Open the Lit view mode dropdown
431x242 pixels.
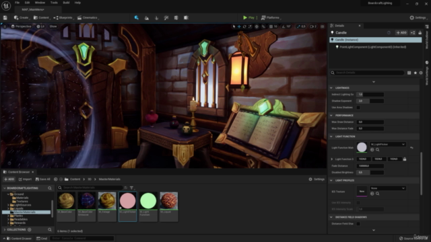(x=40, y=26)
